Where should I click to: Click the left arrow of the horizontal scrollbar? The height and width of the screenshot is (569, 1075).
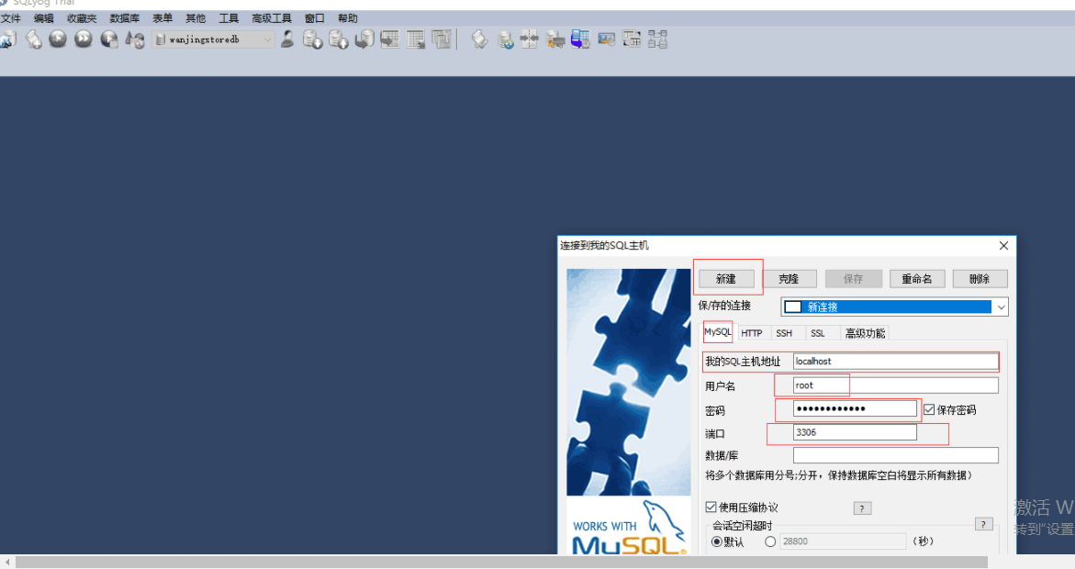[6, 563]
